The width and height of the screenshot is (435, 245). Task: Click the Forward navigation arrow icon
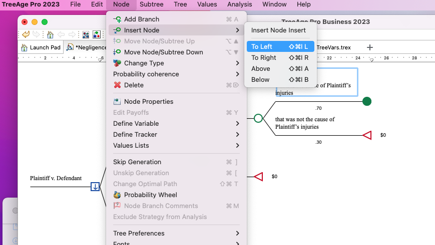click(72, 34)
